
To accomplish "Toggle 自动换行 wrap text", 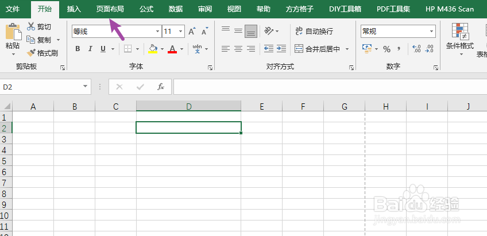I will [314, 31].
